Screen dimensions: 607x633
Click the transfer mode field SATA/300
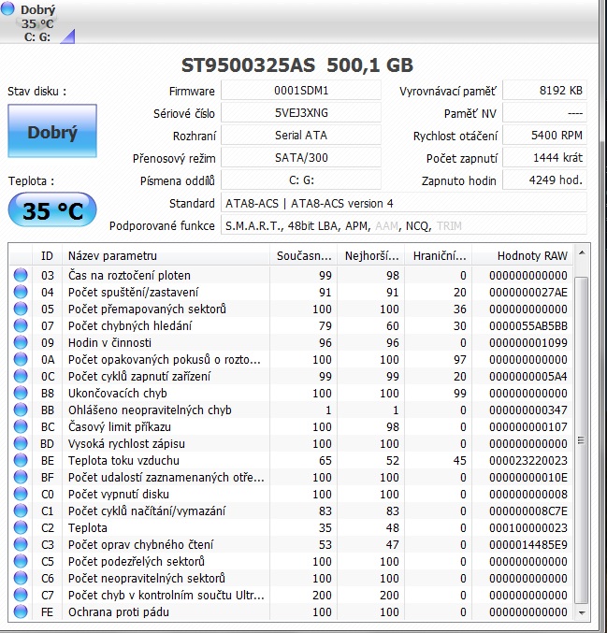point(301,157)
